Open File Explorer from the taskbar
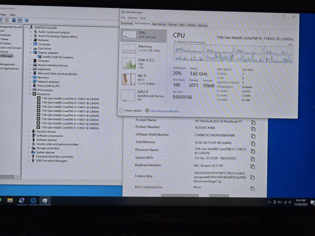Viewport: 315px width, 236px height. (x=10, y=200)
